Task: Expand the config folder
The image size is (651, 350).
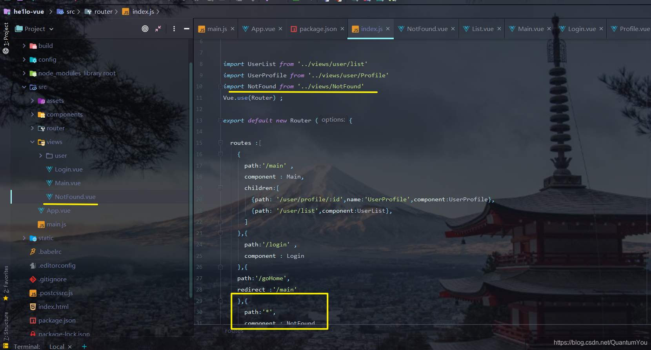Action: click(x=24, y=60)
